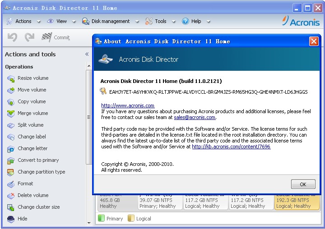325x229 pixels.
Task: Click the Move volume icon
Action: [11, 90]
